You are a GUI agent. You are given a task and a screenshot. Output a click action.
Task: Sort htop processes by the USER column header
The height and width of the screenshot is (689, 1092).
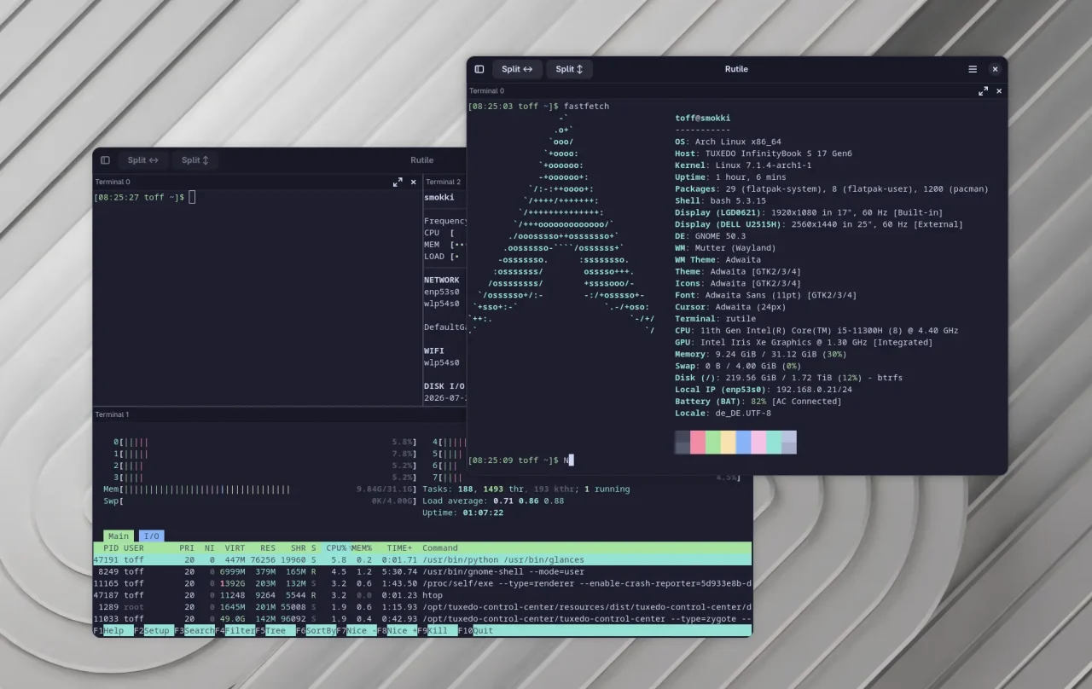pyautogui.click(x=134, y=547)
